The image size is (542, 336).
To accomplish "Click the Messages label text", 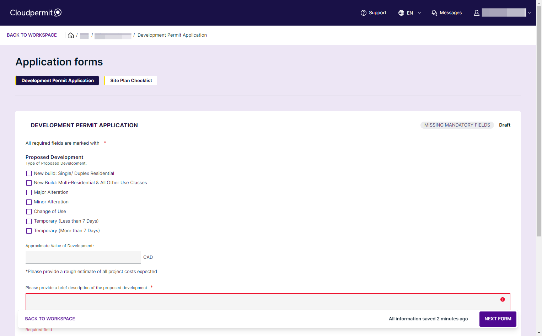I will [x=451, y=13].
